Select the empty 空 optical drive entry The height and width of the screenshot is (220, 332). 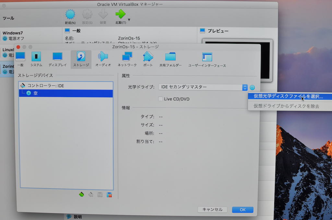(x=66, y=93)
